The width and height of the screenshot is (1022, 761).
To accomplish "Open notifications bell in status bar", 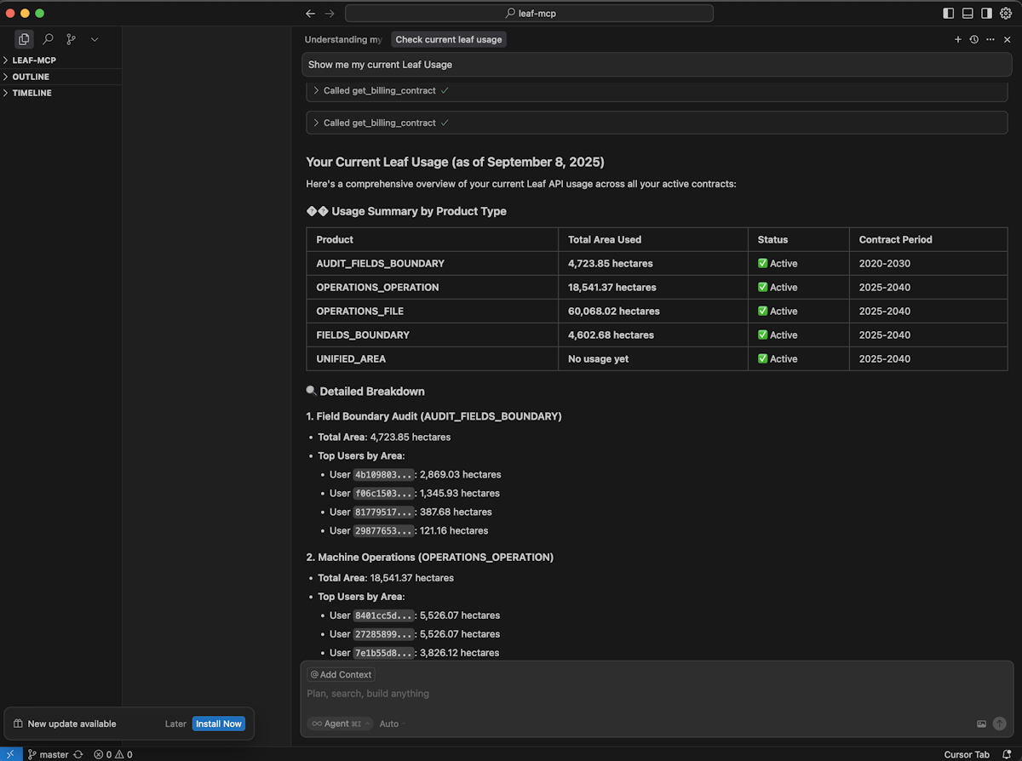I will (x=1007, y=754).
